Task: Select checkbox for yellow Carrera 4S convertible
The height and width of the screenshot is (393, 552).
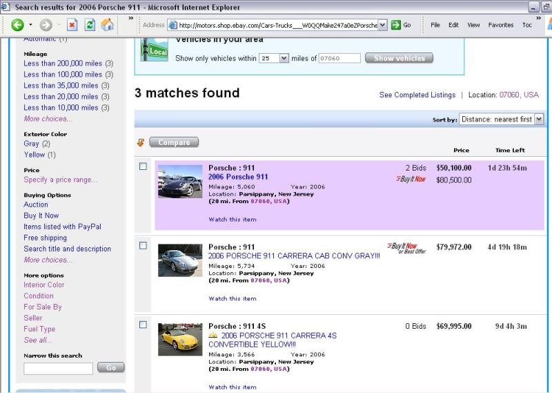Action: pos(143,325)
